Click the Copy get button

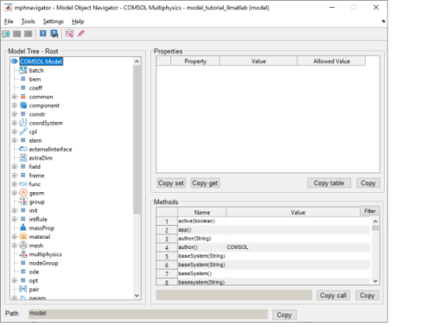205,183
